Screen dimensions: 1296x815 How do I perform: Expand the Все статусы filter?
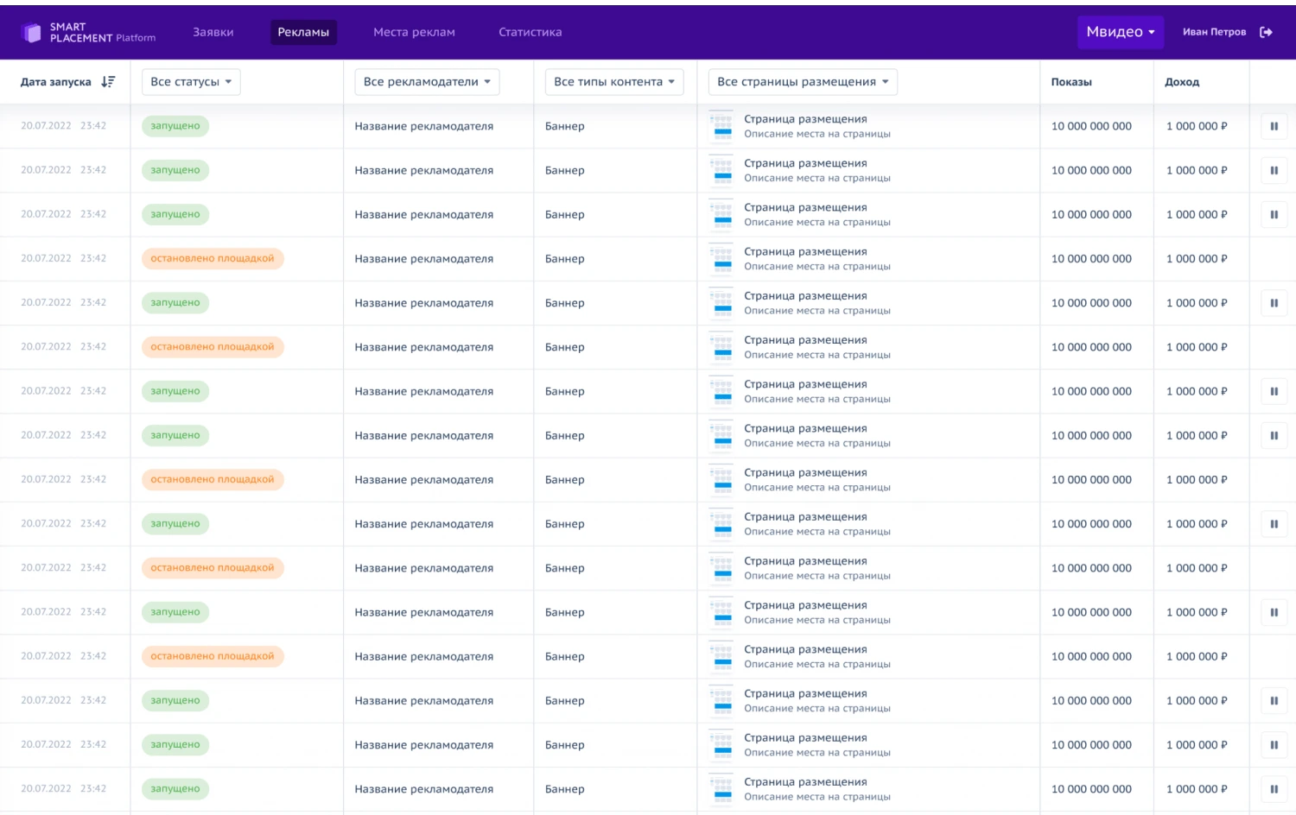[191, 82]
